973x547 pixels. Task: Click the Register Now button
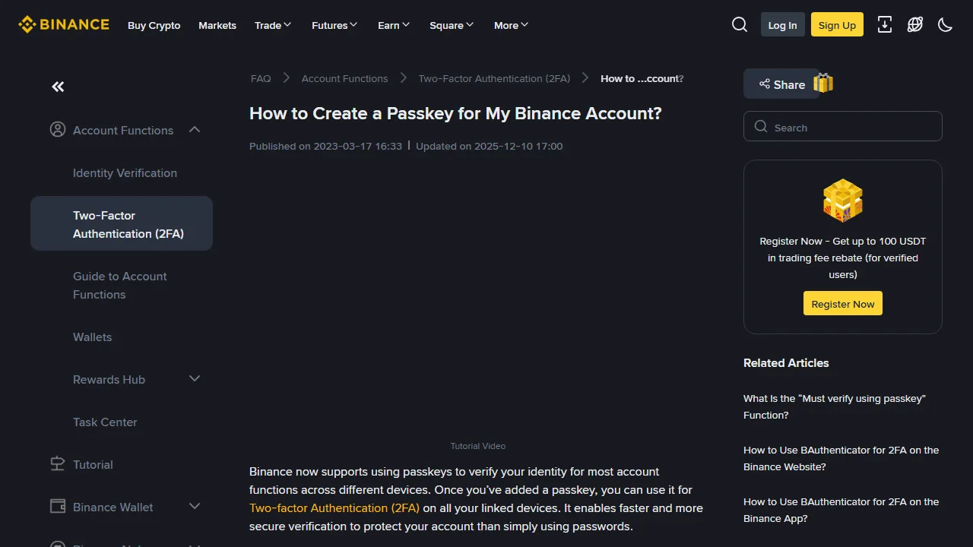(x=842, y=304)
